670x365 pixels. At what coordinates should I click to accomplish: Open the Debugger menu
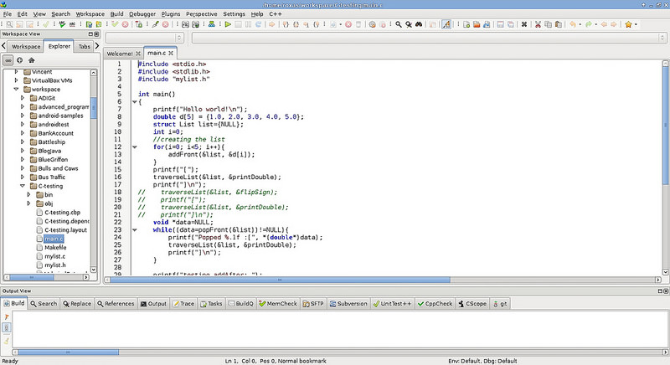point(142,14)
